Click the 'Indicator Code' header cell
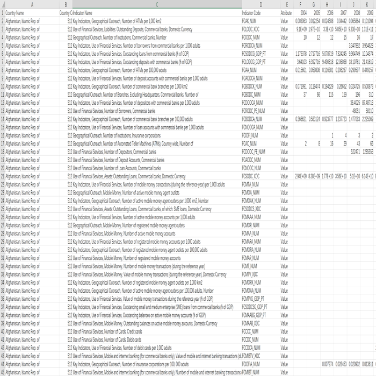This screenshot has width=376, height=376. (x=261, y=13)
